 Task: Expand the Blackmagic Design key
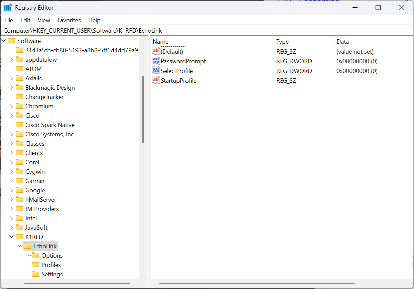(12, 88)
